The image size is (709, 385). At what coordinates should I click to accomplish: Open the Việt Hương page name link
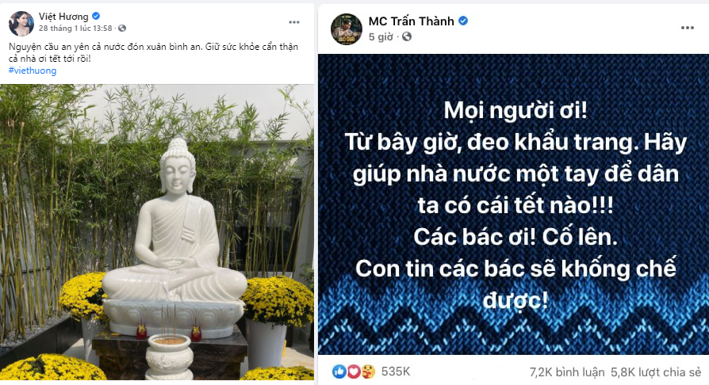pyautogui.click(x=63, y=17)
